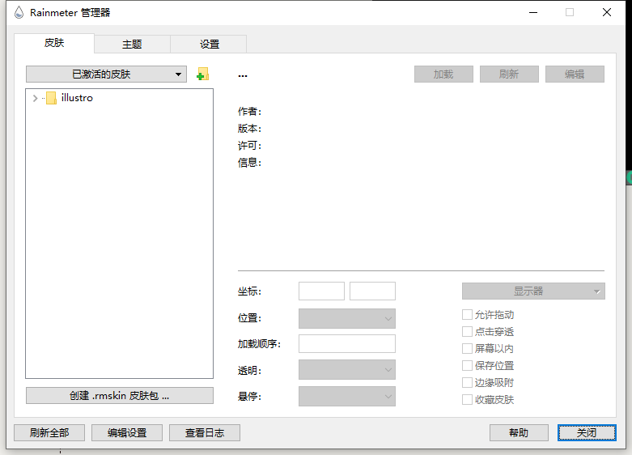
Task: Minimize the Rainmeter manager window
Action: tap(533, 12)
